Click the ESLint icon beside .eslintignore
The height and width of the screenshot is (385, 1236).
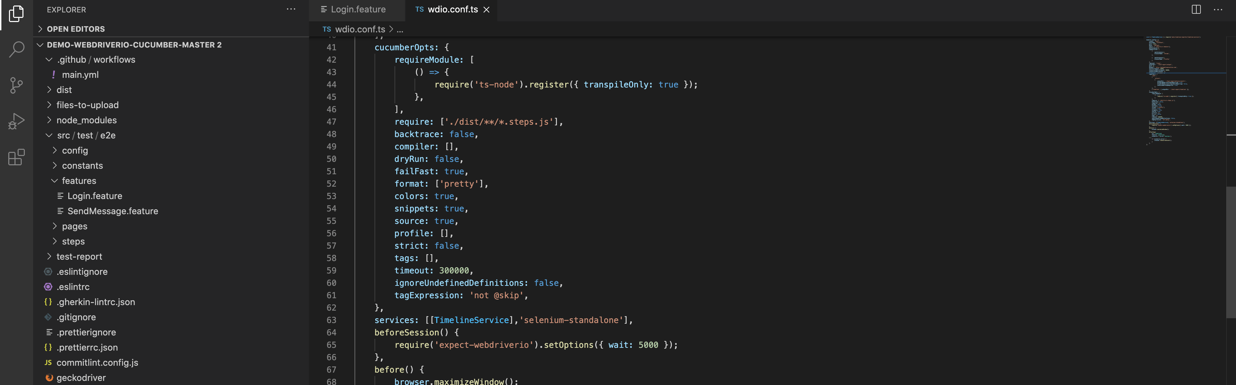pos(48,271)
